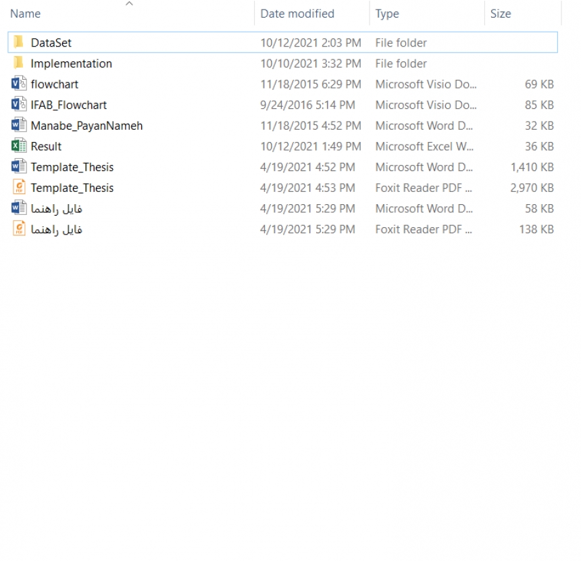Click the Word icon of 1,410 KB Template_Thesis

[19, 167]
